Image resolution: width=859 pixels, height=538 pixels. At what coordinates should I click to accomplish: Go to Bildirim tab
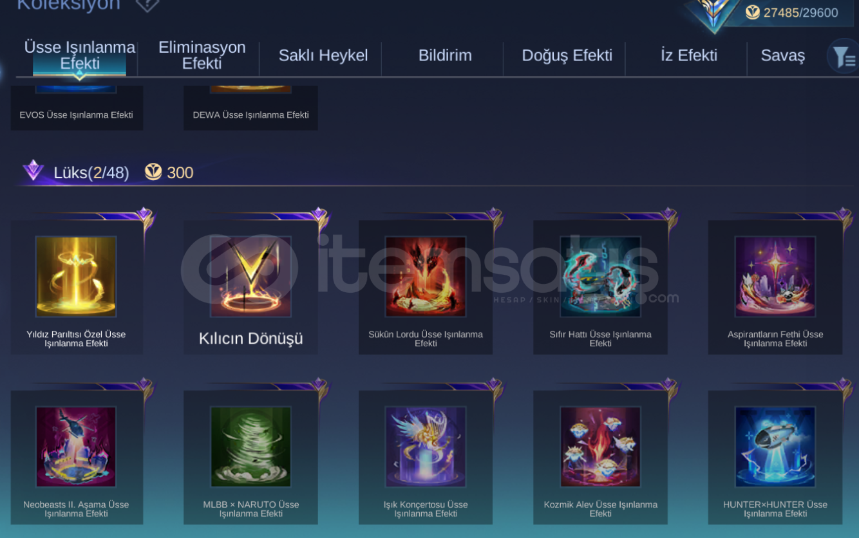pyautogui.click(x=445, y=55)
